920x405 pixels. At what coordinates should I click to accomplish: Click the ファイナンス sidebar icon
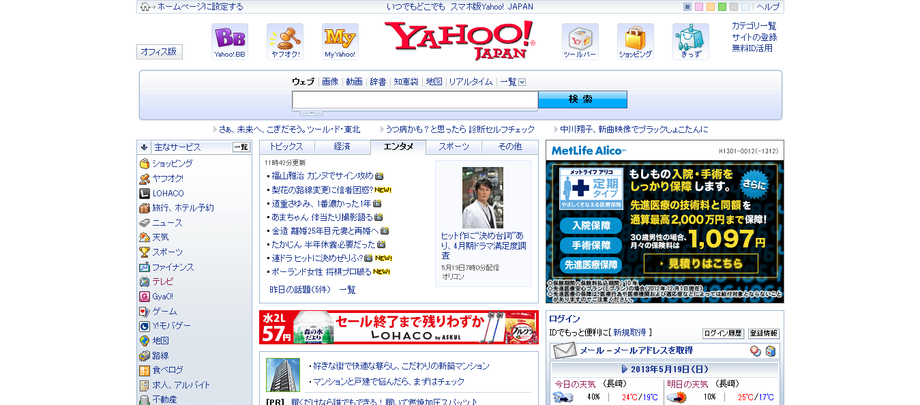145,267
